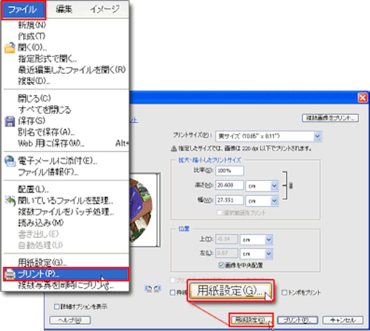
Task: Open the 左 position unit dropdown
Action: (268, 254)
